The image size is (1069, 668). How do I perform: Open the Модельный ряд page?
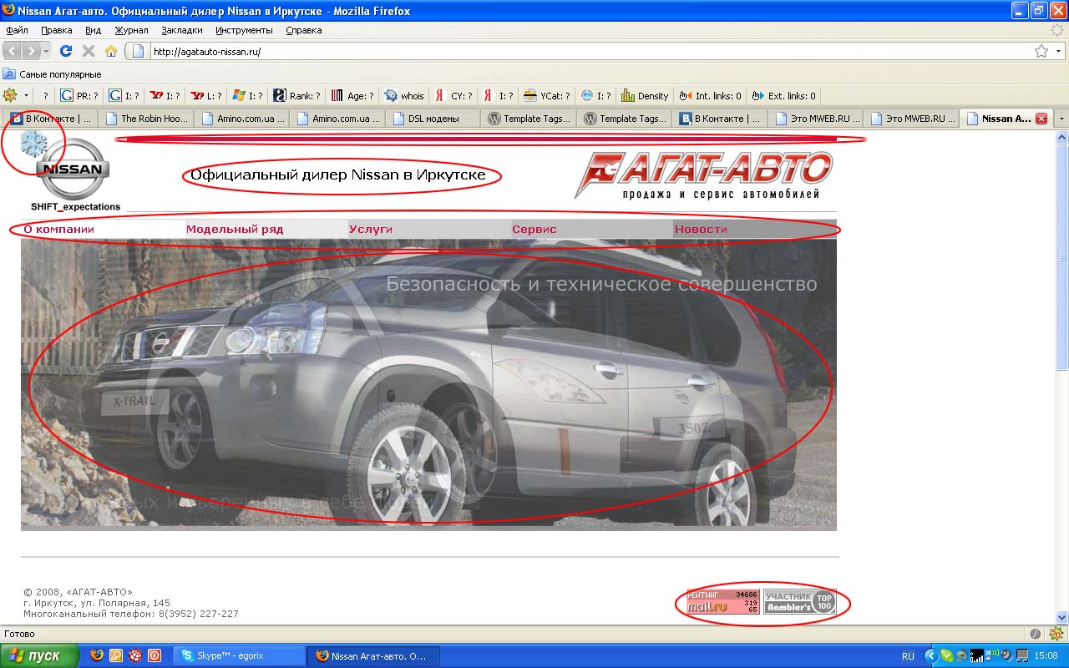[x=235, y=230]
